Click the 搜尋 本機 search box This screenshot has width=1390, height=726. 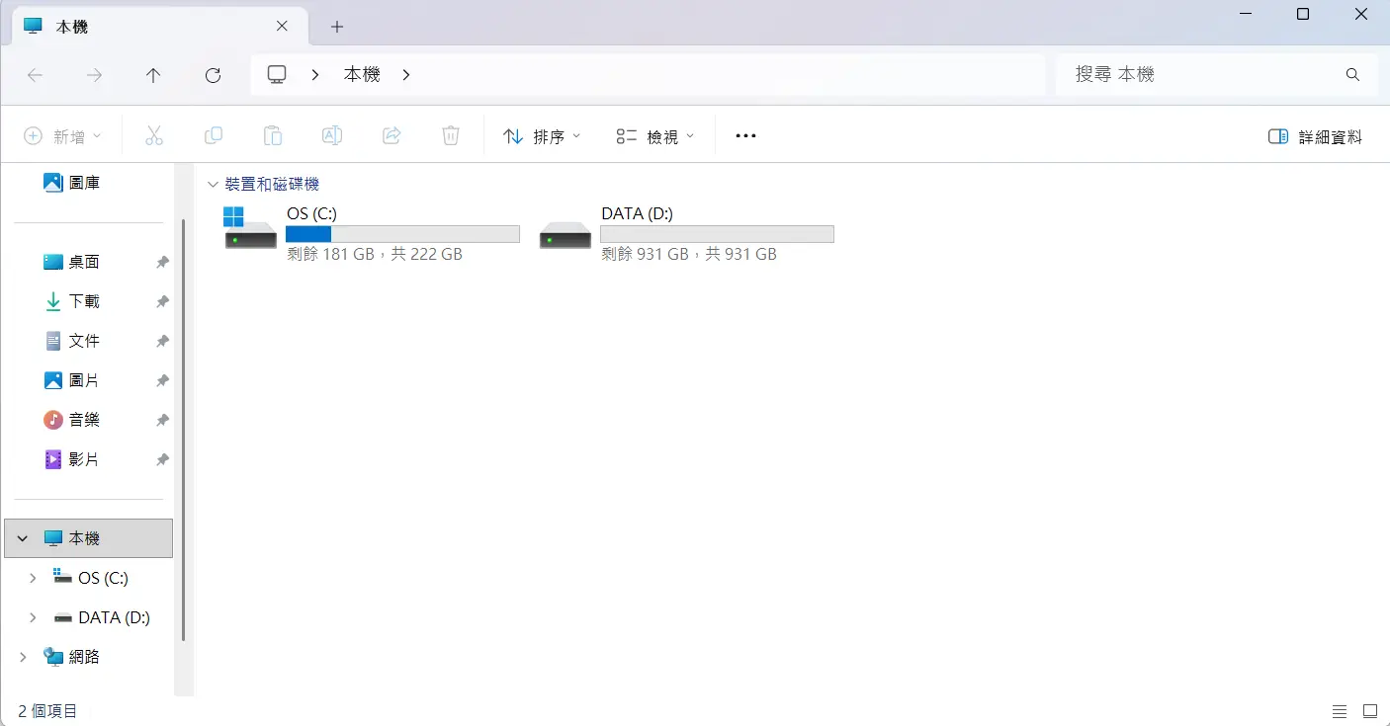tap(1216, 75)
